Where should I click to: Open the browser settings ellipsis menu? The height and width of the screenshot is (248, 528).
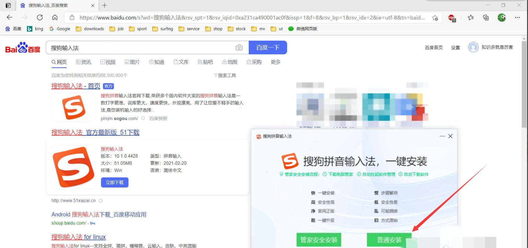517,18
